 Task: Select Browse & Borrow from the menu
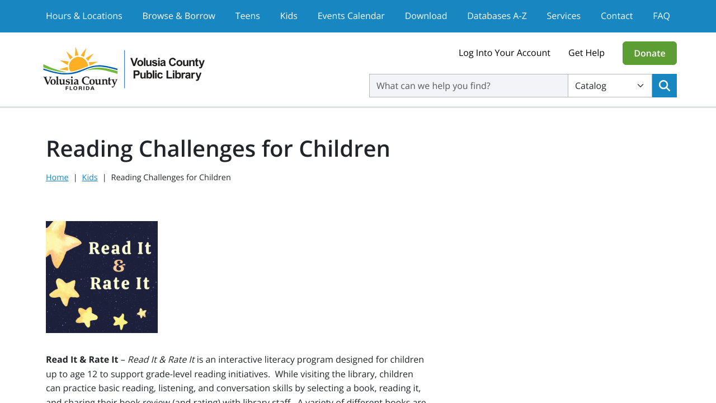(178, 16)
